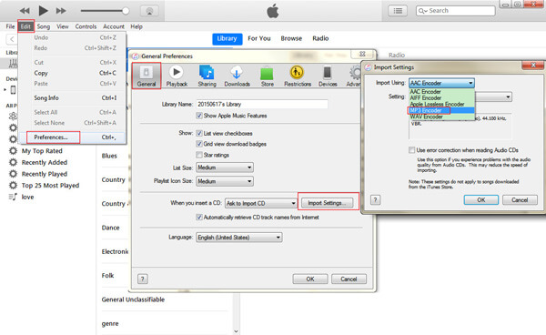Click inside the Library Name field

(x=262, y=104)
